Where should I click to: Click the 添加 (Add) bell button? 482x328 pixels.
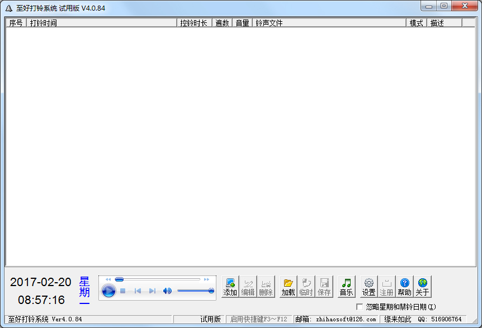pos(230,287)
